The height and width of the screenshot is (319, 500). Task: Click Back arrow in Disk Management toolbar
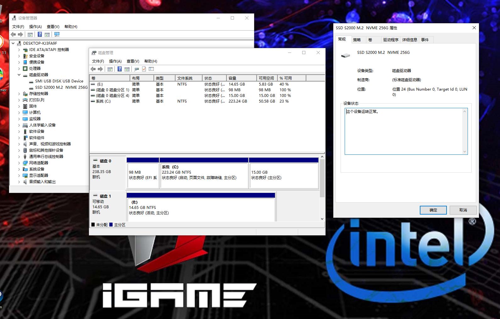coord(93,69)
